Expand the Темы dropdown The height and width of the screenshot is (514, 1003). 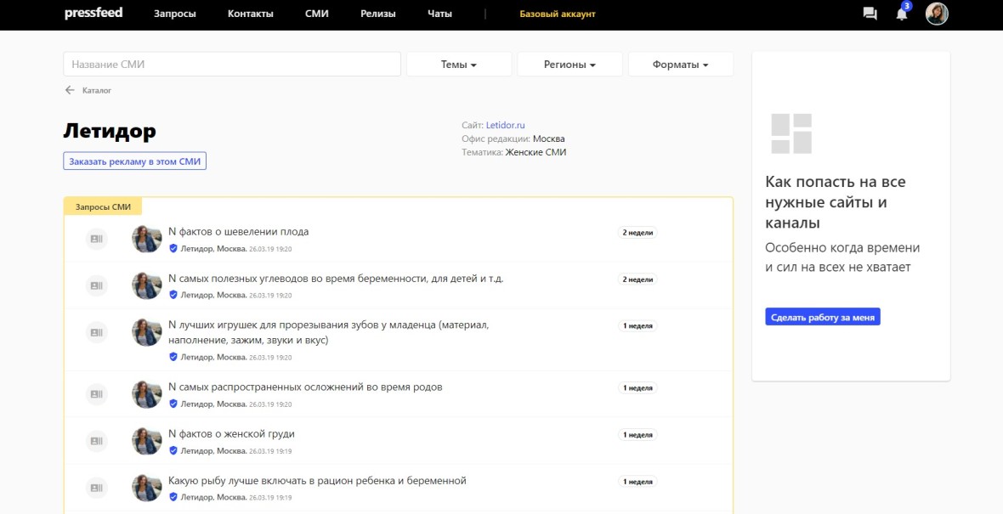(x=459, y=65)
